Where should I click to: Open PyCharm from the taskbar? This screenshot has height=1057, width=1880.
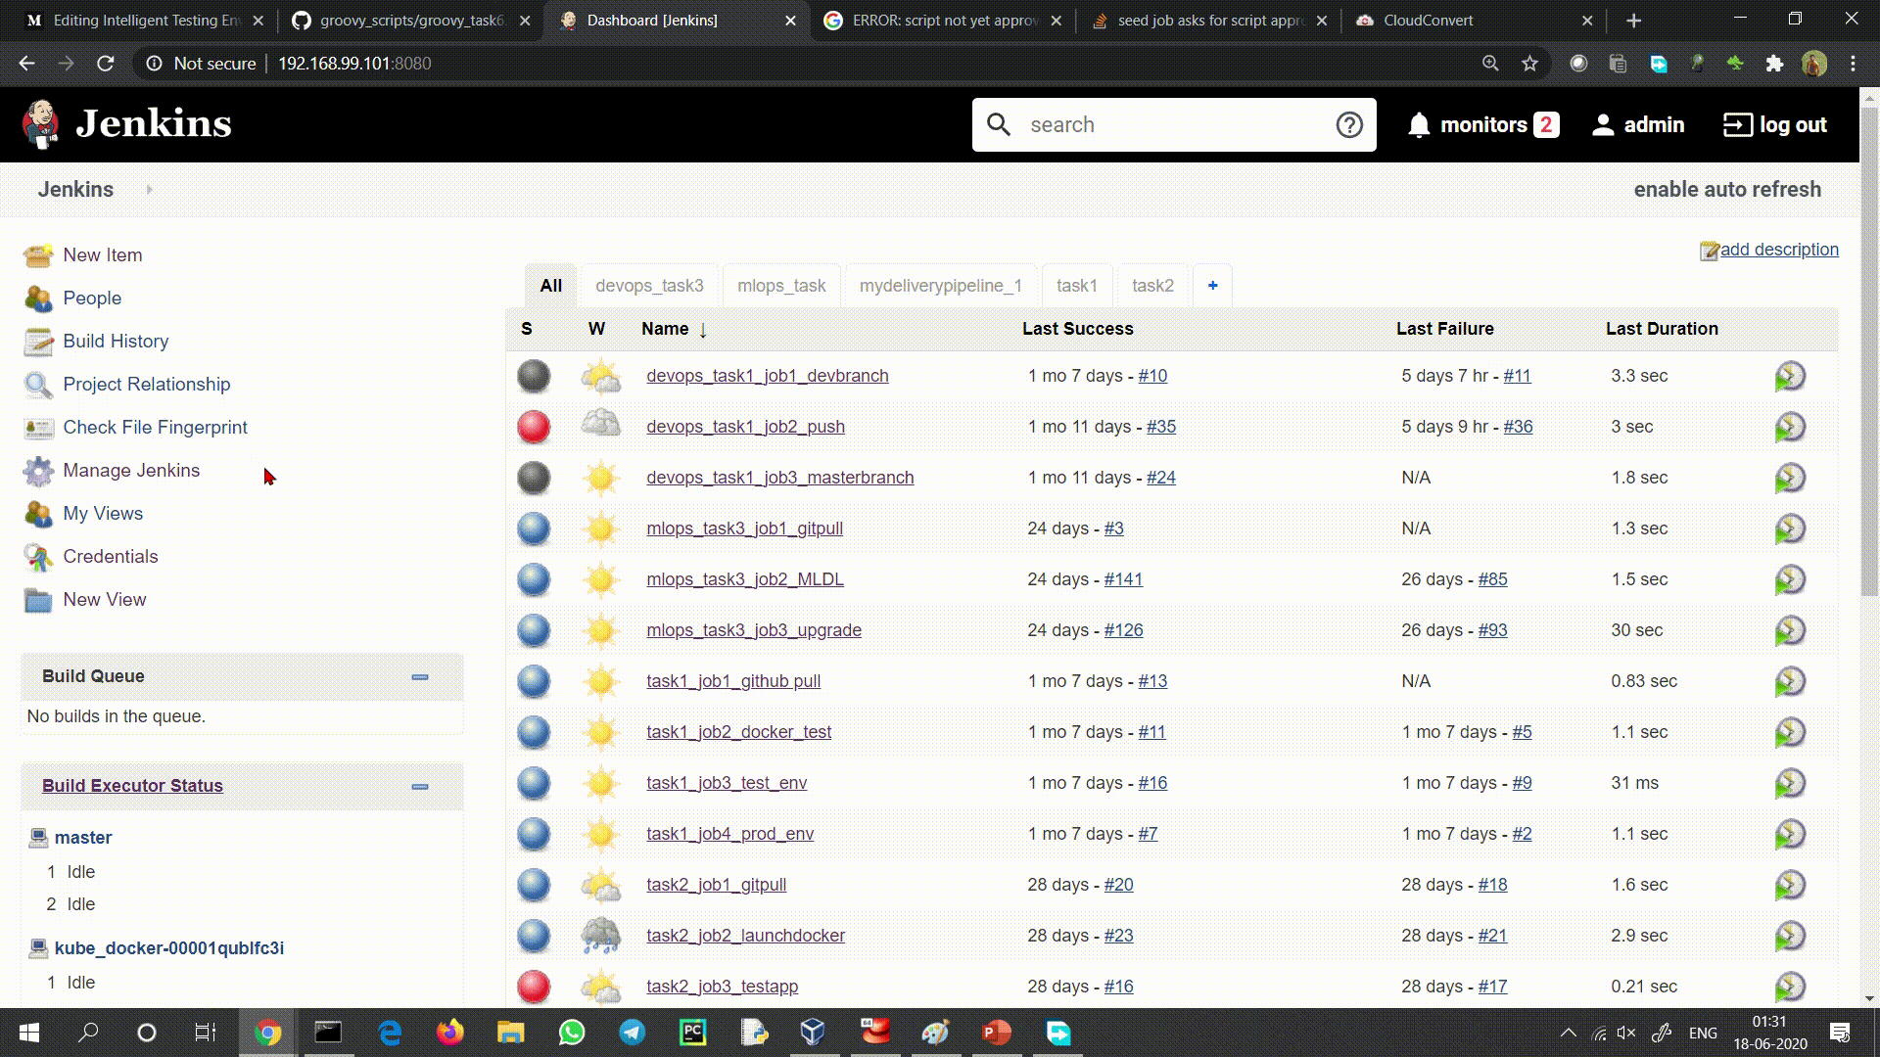pos(692,1033)
